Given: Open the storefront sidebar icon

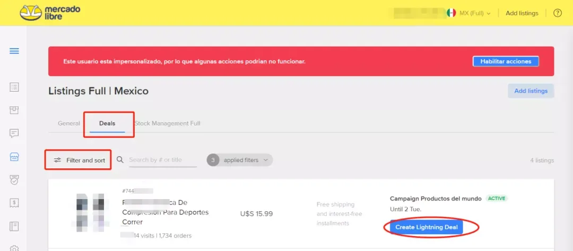Looking at the screenshot, I should 14,157.
